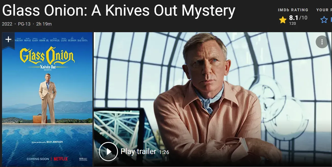Click the YOUR RATING heading
Viewport: 332px width, 167px height.
click(x=324, y=10)
